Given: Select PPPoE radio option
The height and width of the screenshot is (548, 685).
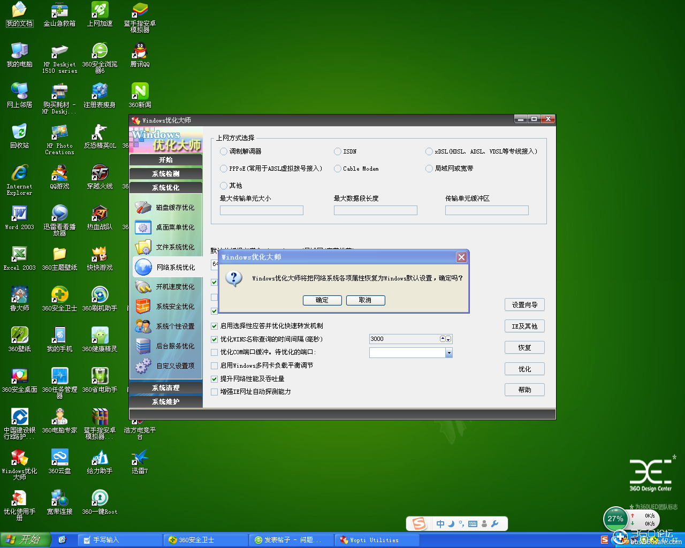Looking at the screenshot, I should [x=224, y=169].
